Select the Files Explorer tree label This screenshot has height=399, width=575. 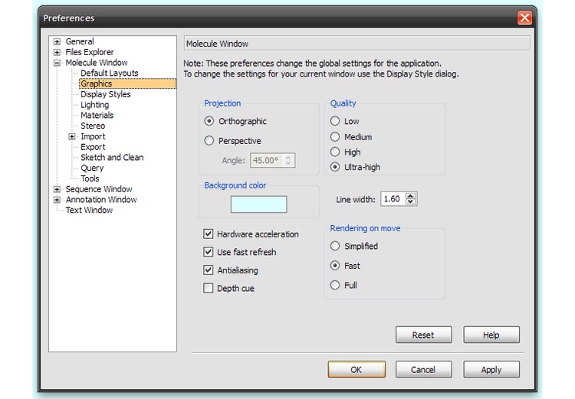coord(90,52)
